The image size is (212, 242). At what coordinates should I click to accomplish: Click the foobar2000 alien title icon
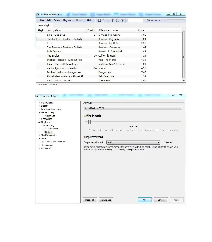(x=38, y=15)
